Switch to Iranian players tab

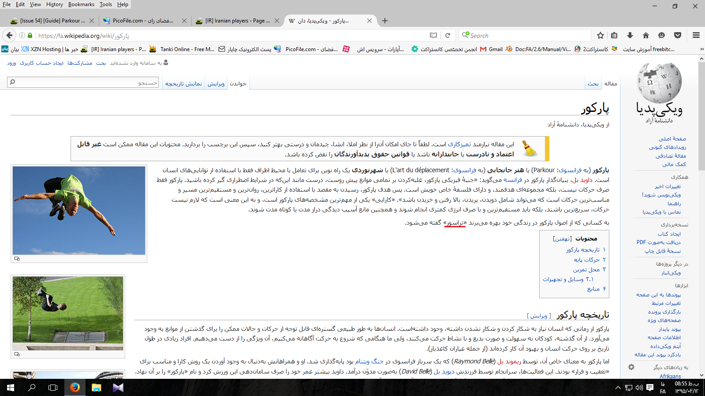click(237, 21)
